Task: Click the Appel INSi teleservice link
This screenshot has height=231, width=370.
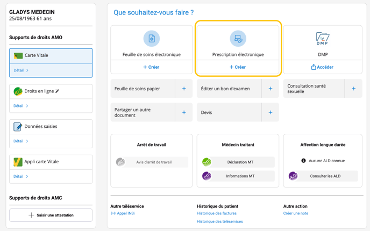Action: 125,214
